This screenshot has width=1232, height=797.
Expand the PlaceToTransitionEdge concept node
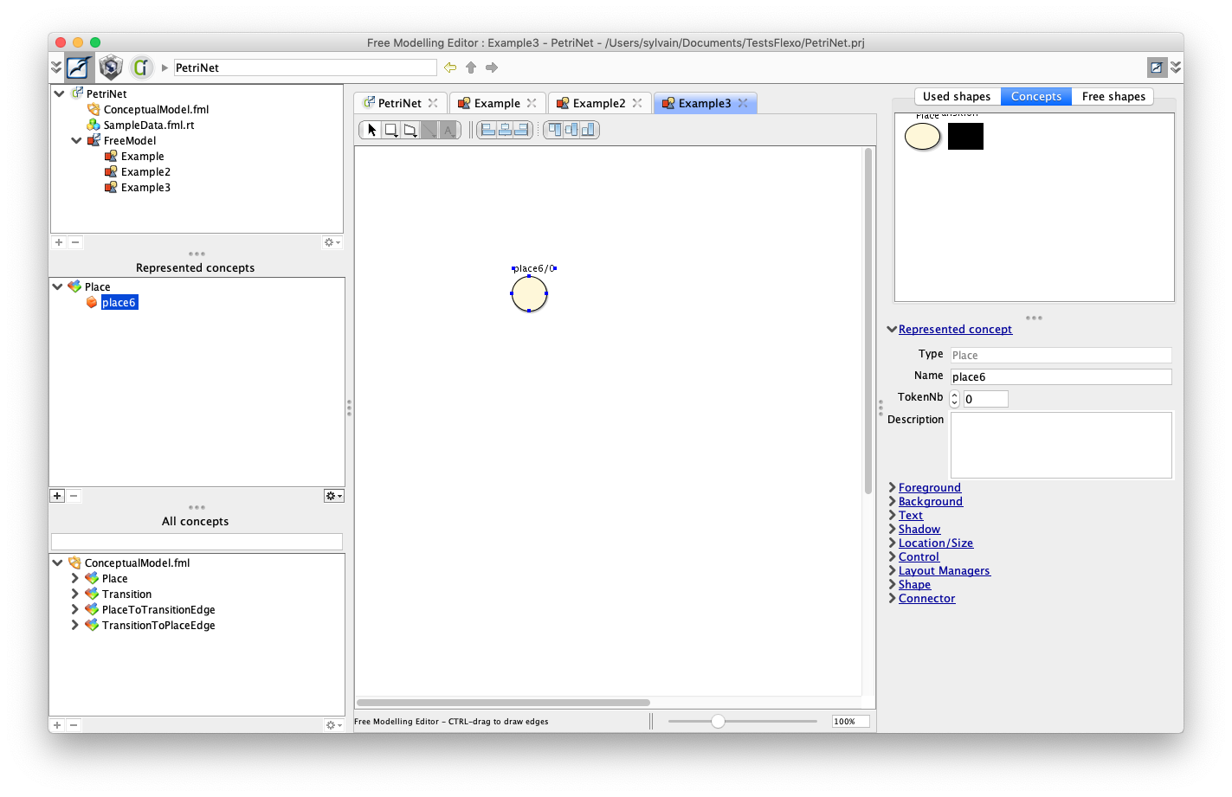pyautogui.click(x=74, y=609)
